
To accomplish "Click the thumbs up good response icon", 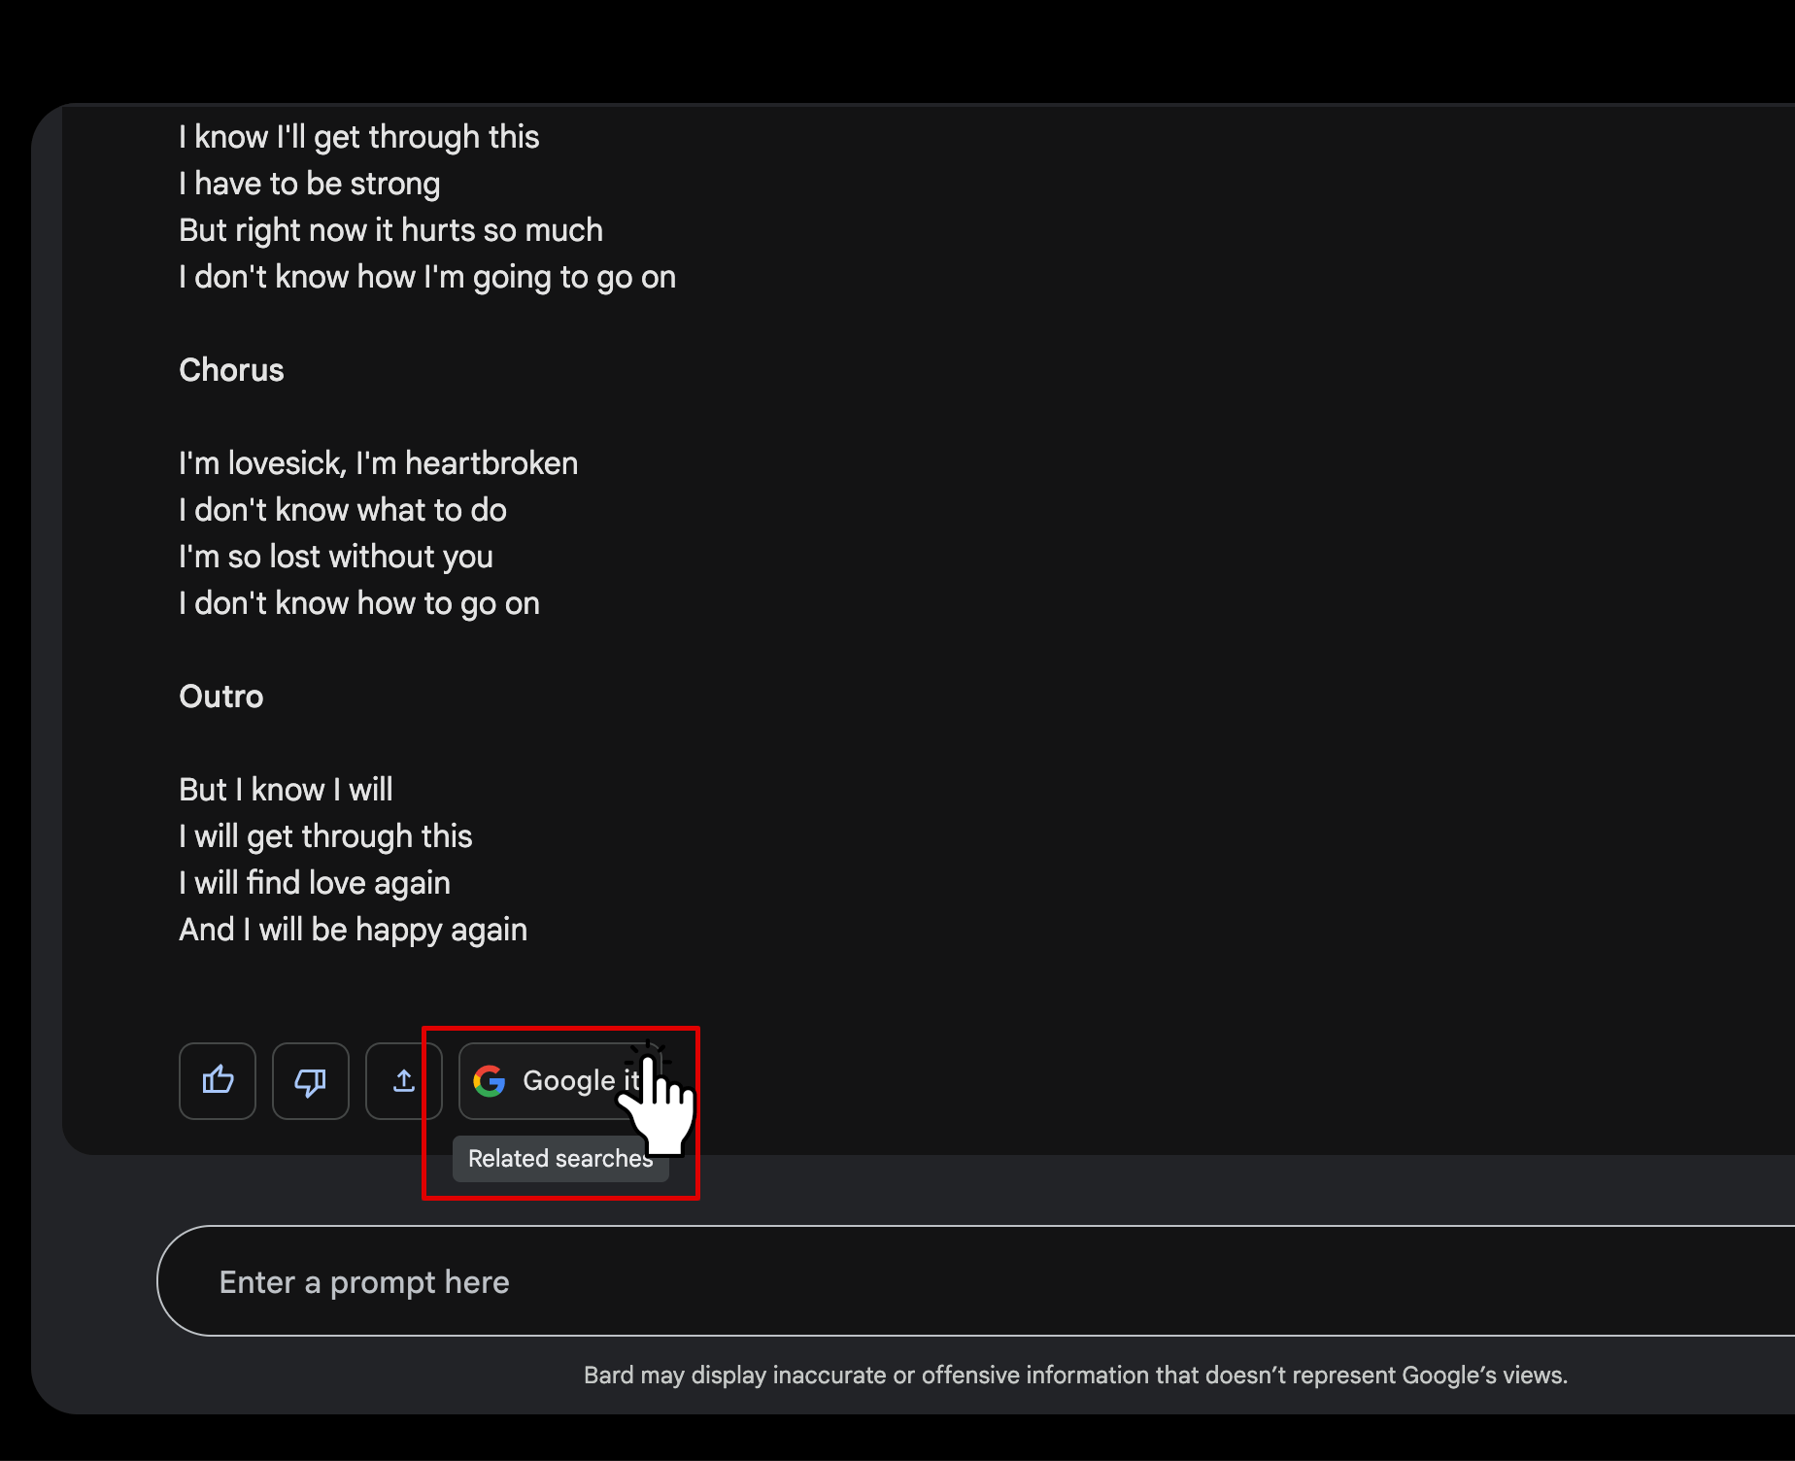I will tap(218, 1081).
